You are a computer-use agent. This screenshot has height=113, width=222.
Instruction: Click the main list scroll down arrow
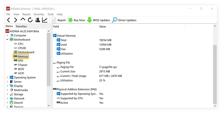pos(215,106)
